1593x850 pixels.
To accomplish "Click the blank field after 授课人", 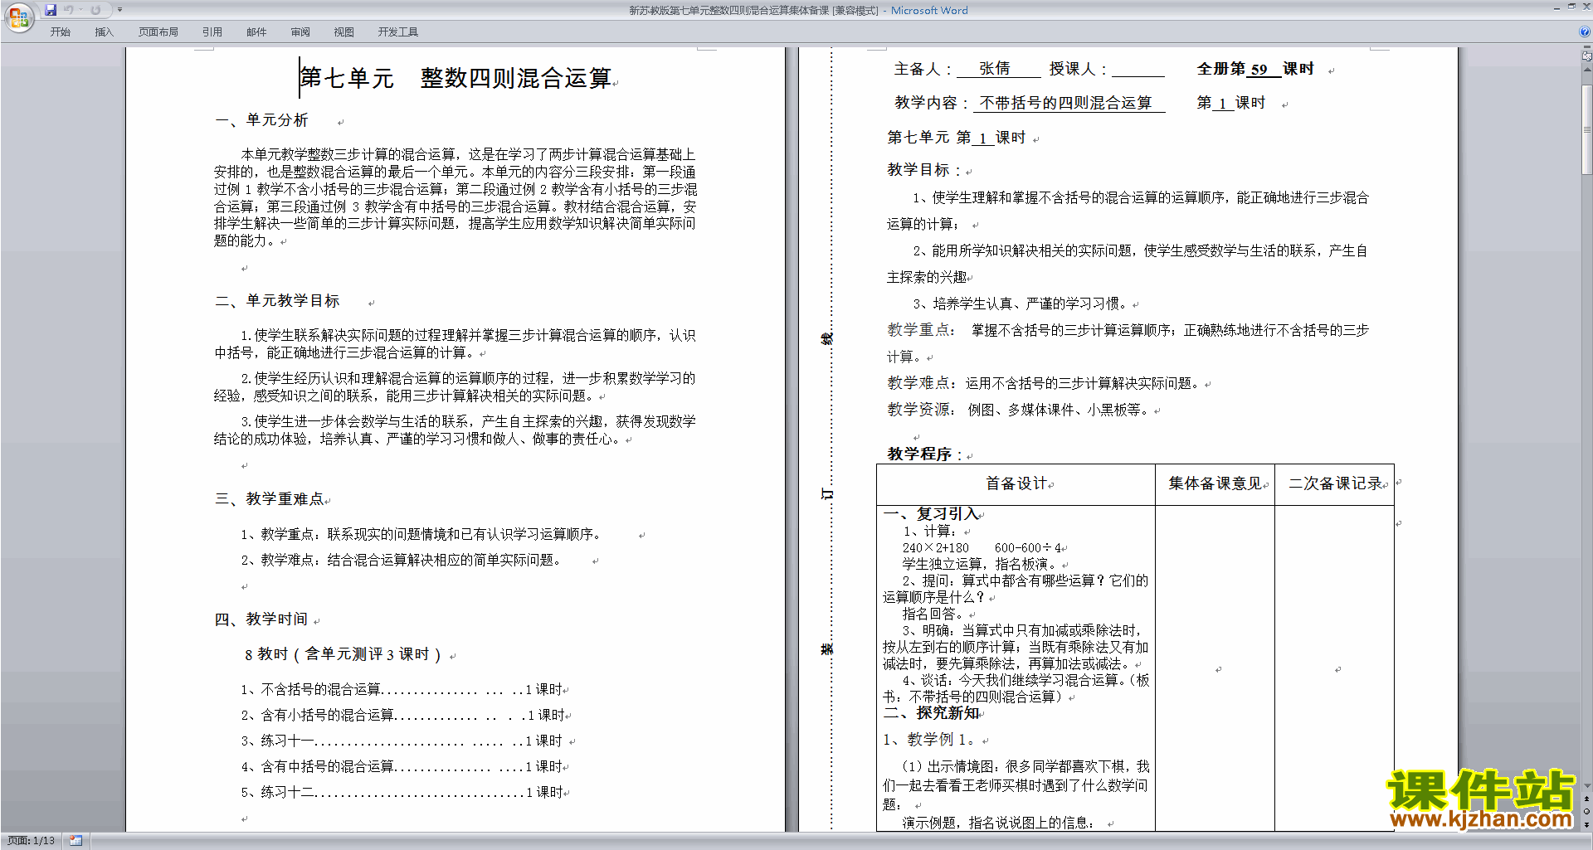I will pos(1138,70).
